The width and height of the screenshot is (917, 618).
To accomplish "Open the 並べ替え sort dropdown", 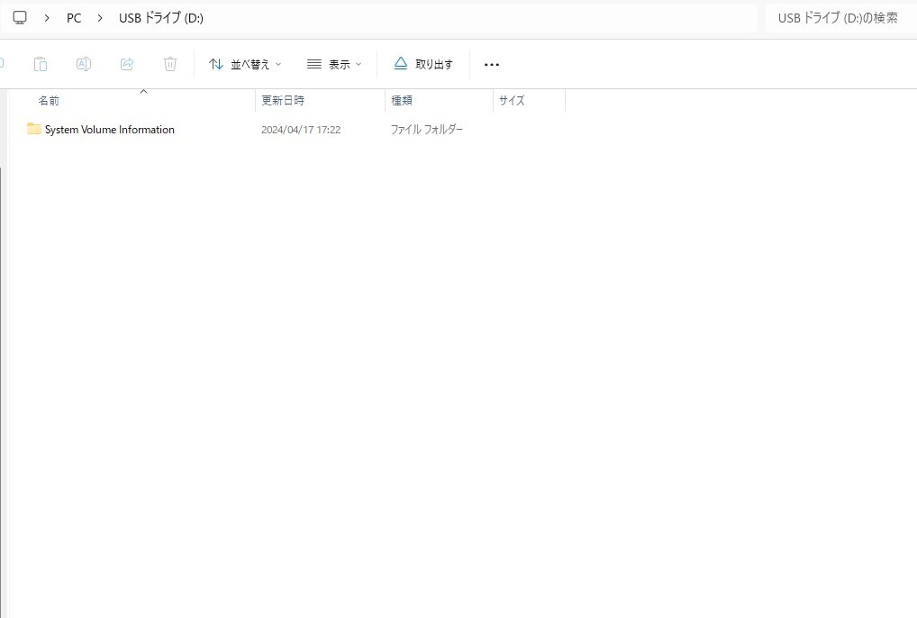I will tap(245, 64).
